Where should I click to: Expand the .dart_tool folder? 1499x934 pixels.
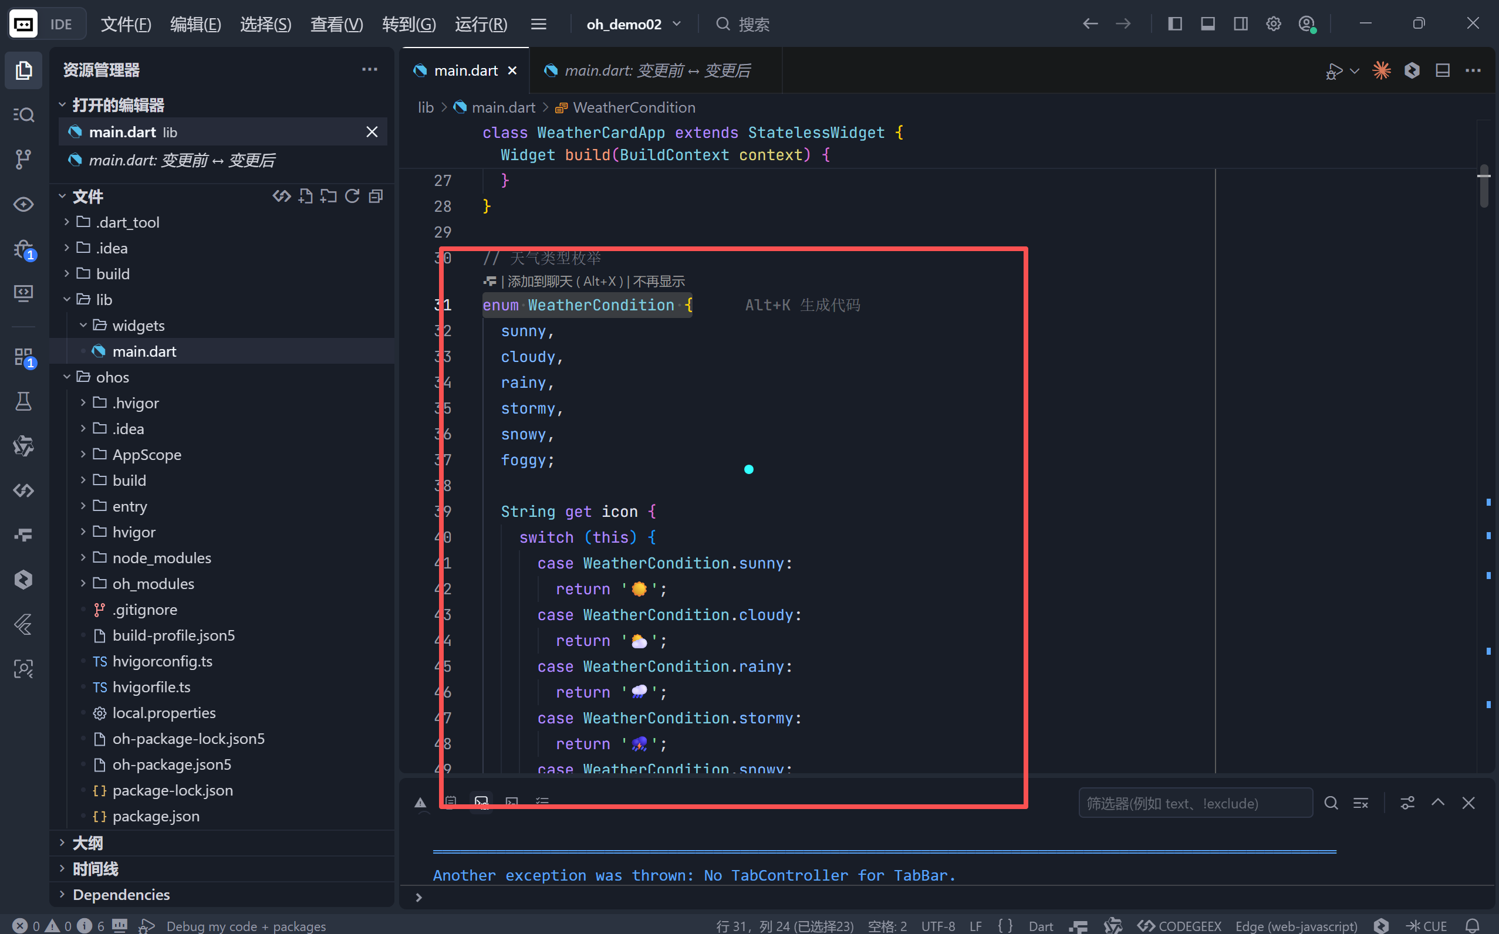127,222
